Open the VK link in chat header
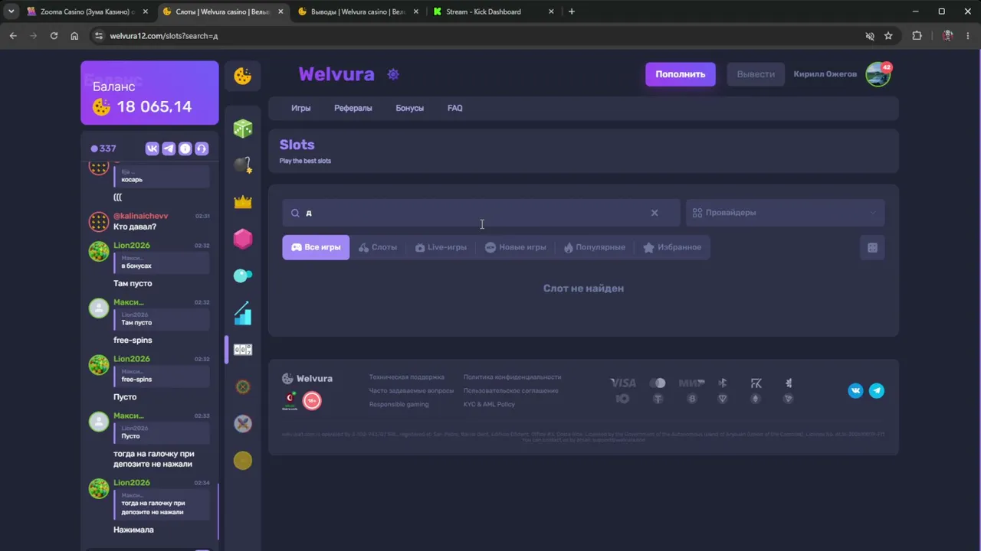This screenshot has height=551, width=981. [x=152, y=148]
